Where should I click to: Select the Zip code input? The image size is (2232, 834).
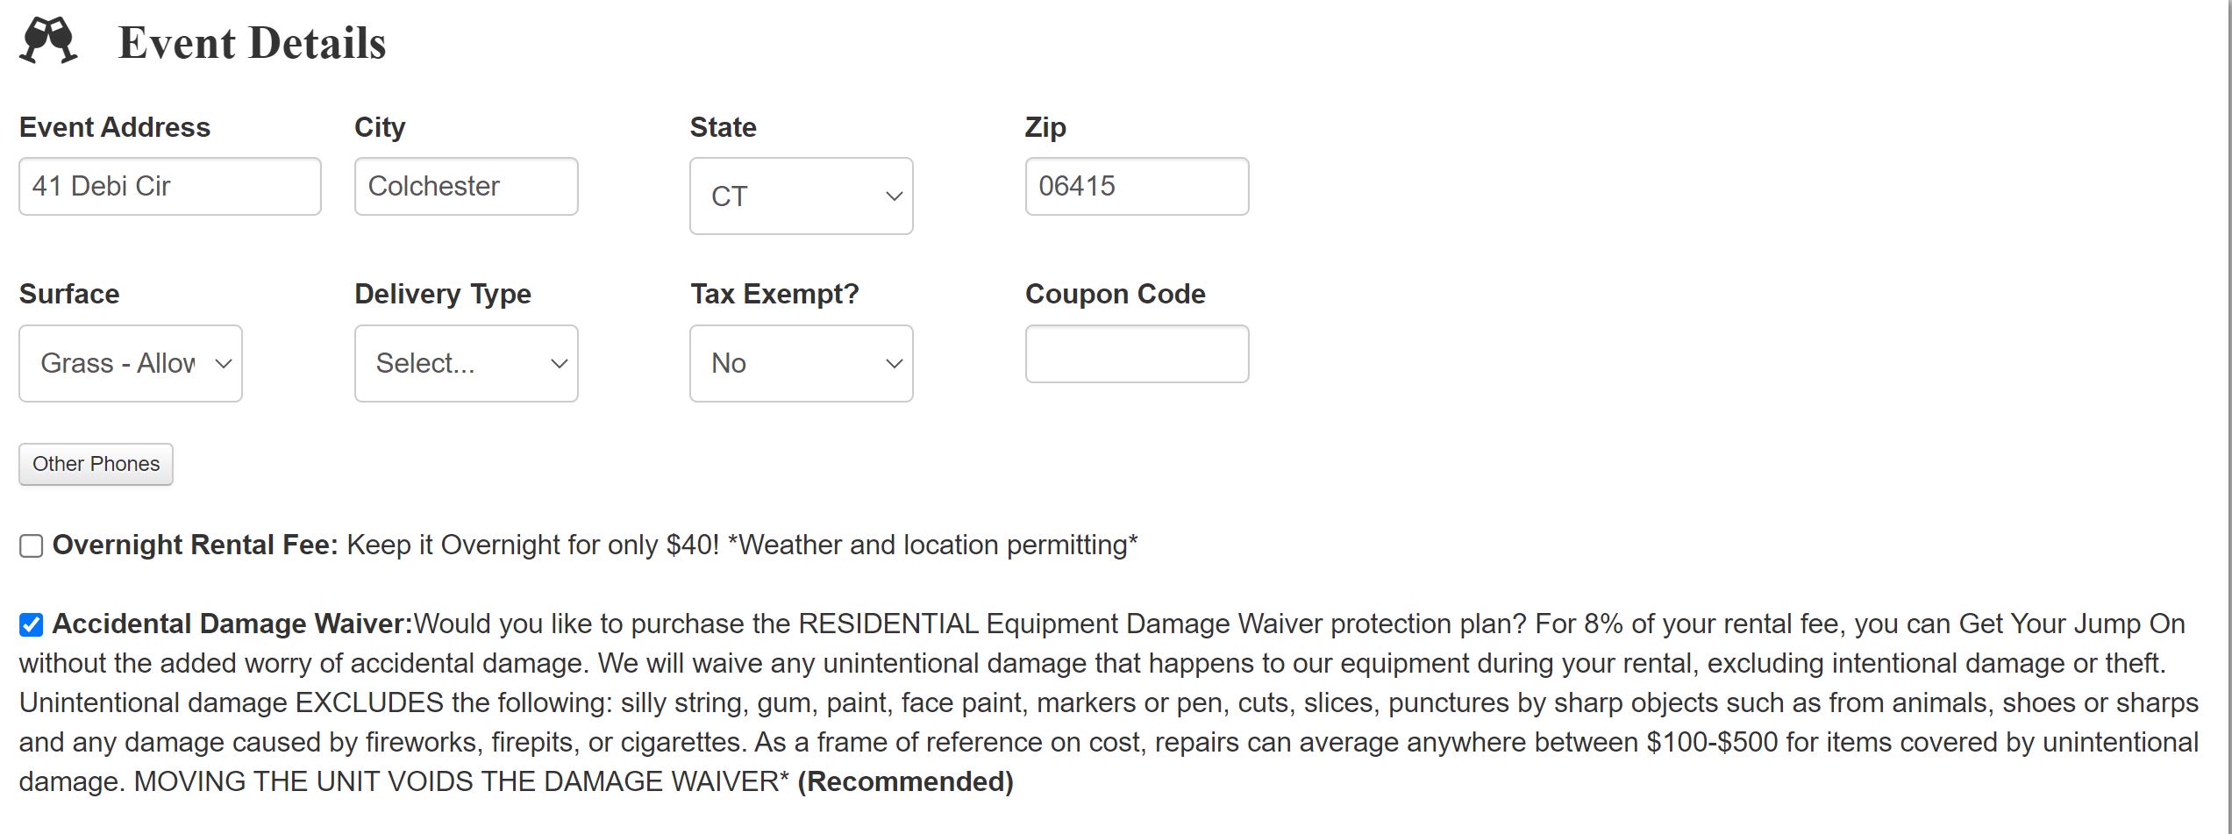(1137, 186)
